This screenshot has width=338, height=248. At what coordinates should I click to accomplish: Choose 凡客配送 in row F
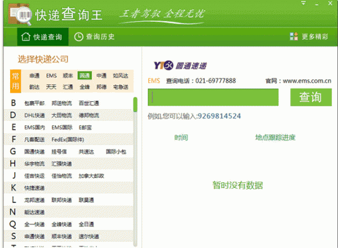click(x=34, y=139)
